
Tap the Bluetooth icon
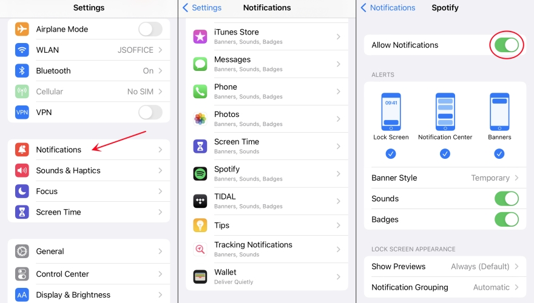pos(22,71)
